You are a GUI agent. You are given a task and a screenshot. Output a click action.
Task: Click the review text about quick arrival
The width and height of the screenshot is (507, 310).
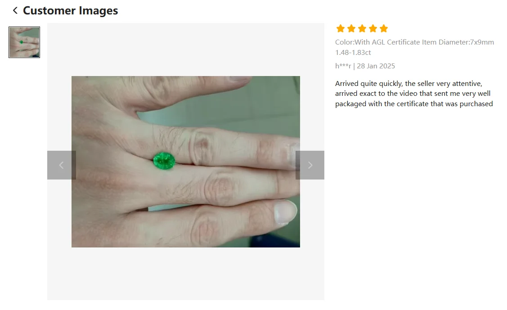click(x=414, y=94)
